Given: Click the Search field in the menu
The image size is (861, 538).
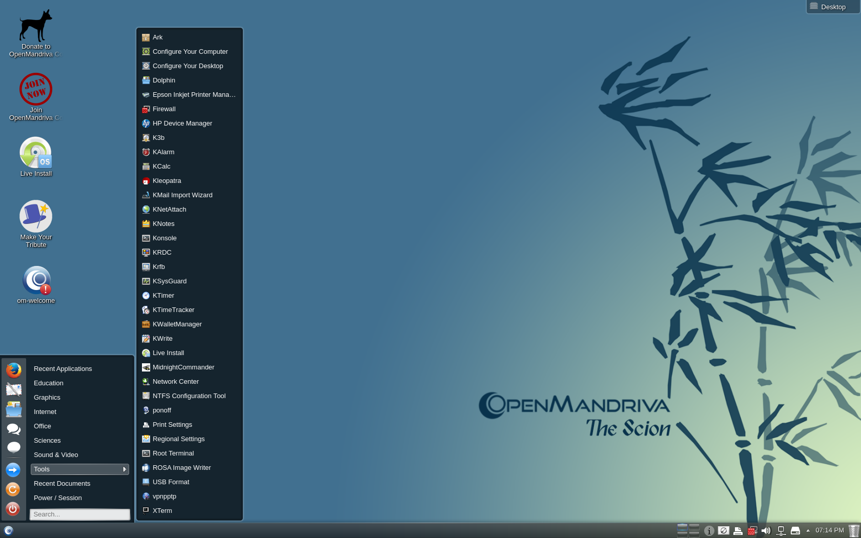Looking at the screenshot, I should click(80, 514).
